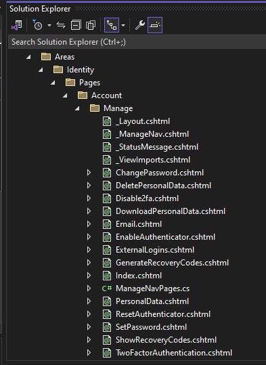Screen dimensions: 266x365
Task: Select ShowRecoveryCodes.cshtml file name
Action: click(166, 340)
